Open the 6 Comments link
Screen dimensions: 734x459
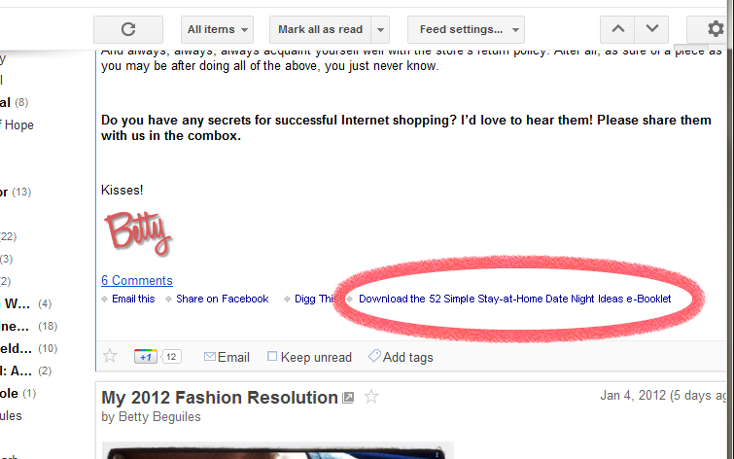point(137,280)
